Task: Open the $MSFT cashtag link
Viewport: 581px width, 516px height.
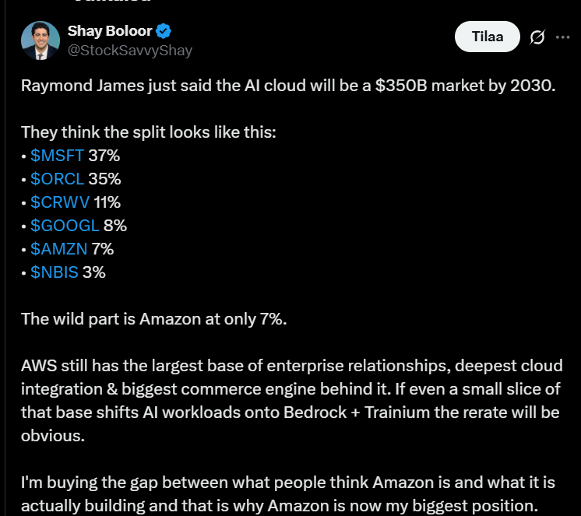Action: (x=57, y=156)
